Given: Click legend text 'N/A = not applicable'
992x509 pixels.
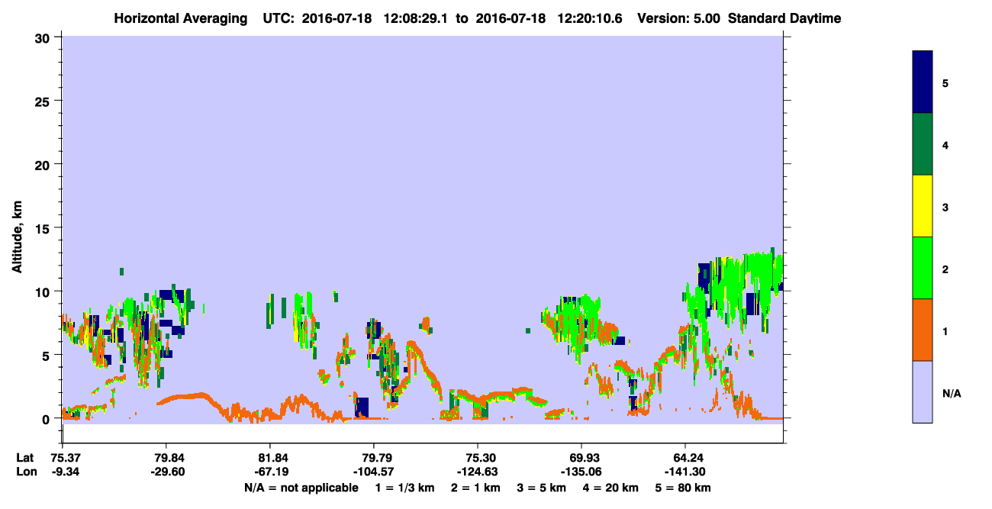Looking at the screenshot, I should pyautogui.click(x=301, y=488).
